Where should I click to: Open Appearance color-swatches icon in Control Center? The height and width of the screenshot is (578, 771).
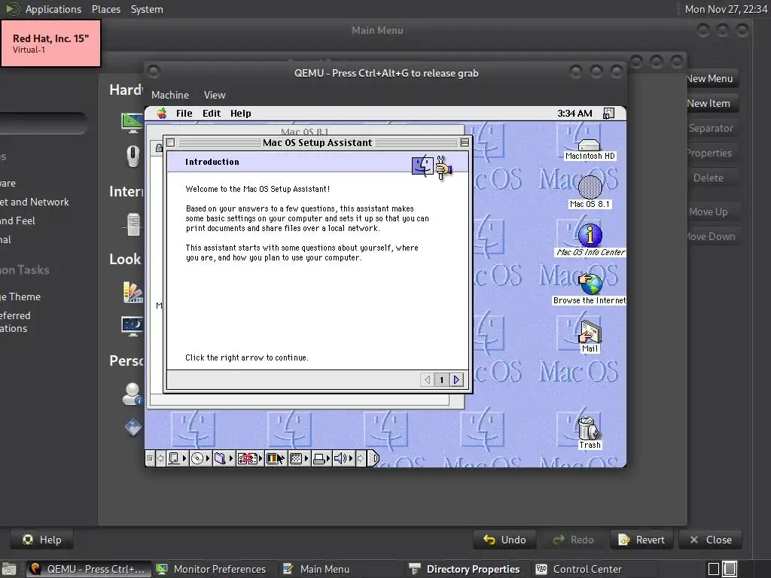(133, 292)
